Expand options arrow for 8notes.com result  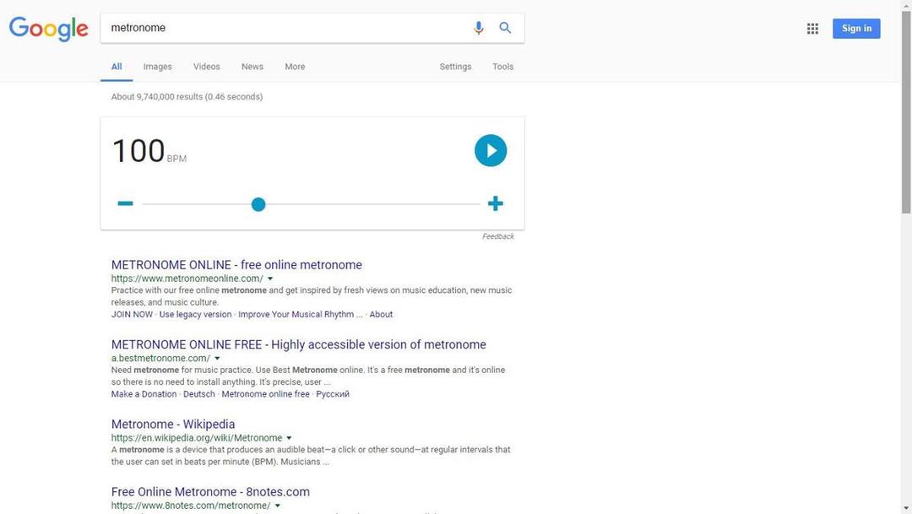[x=278, y=506]
